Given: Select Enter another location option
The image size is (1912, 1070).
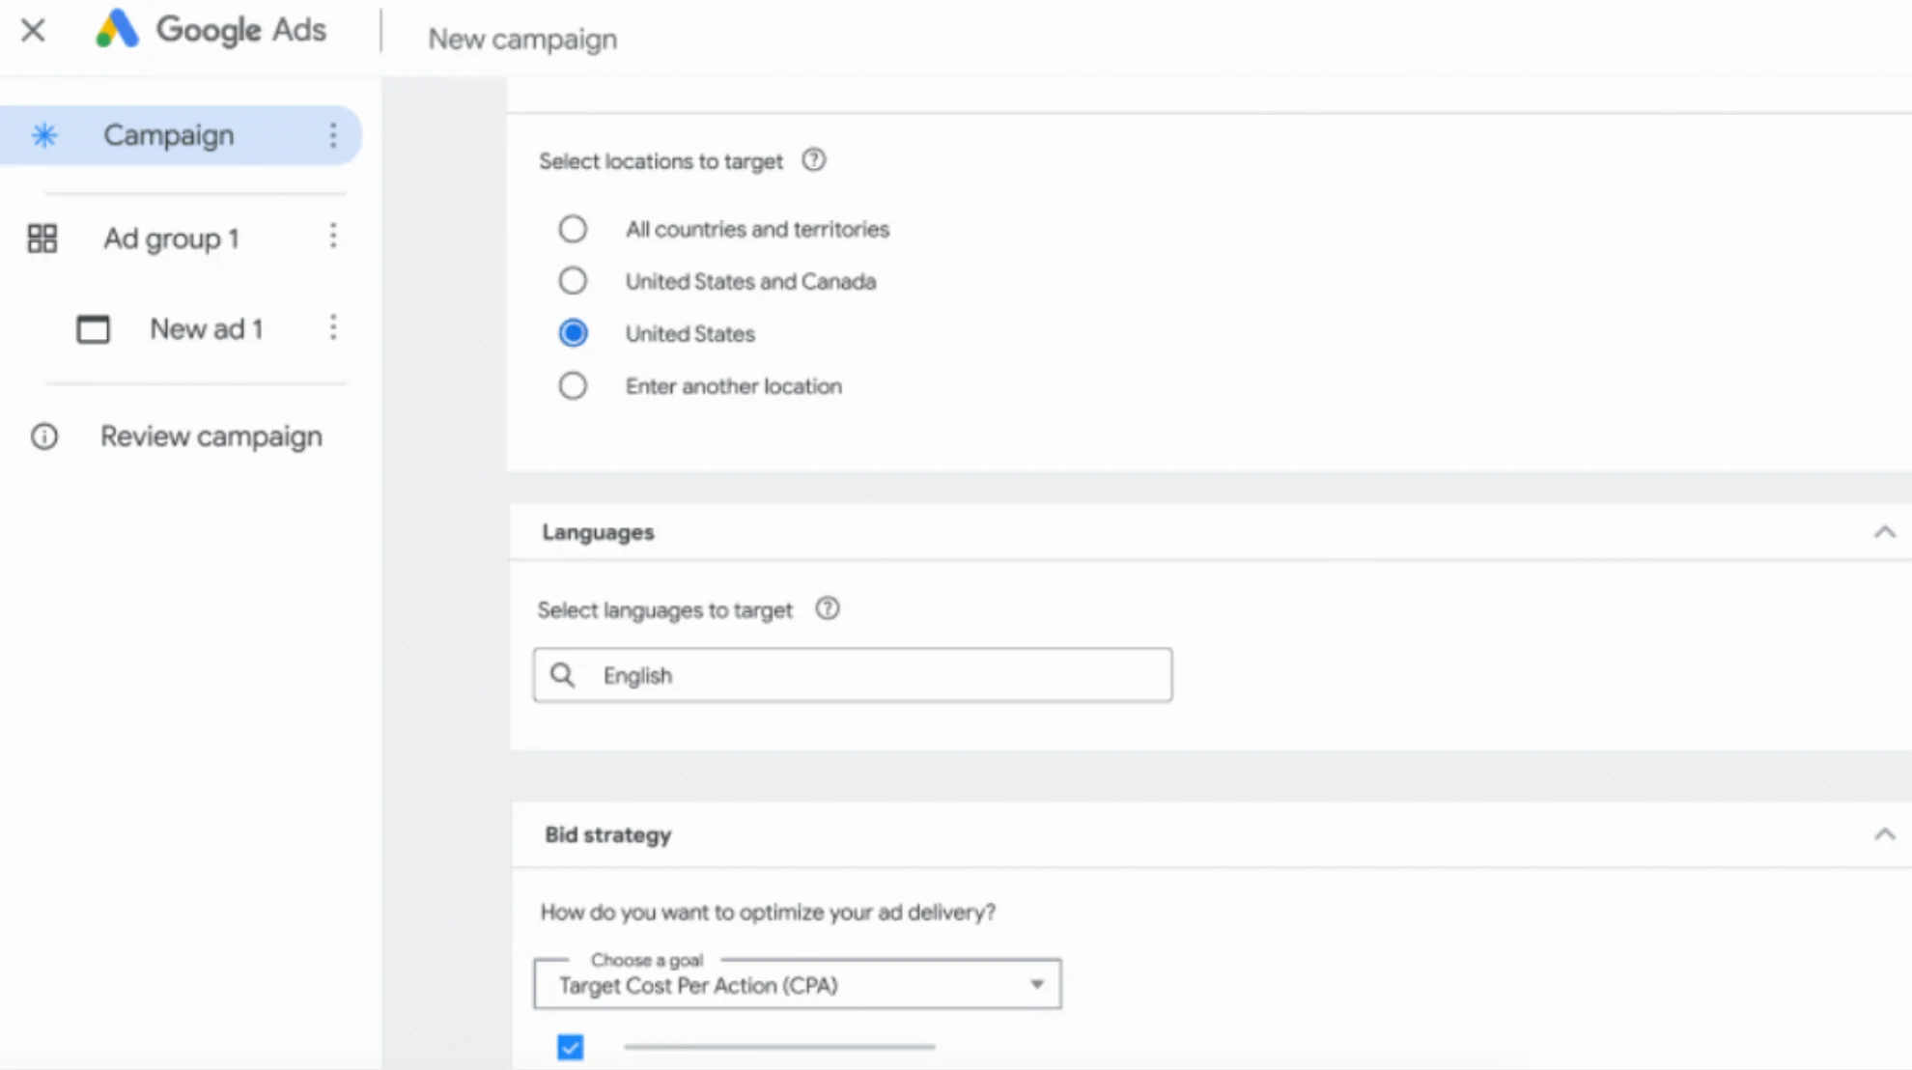Looking at the screenshot, I should point(573,385).
